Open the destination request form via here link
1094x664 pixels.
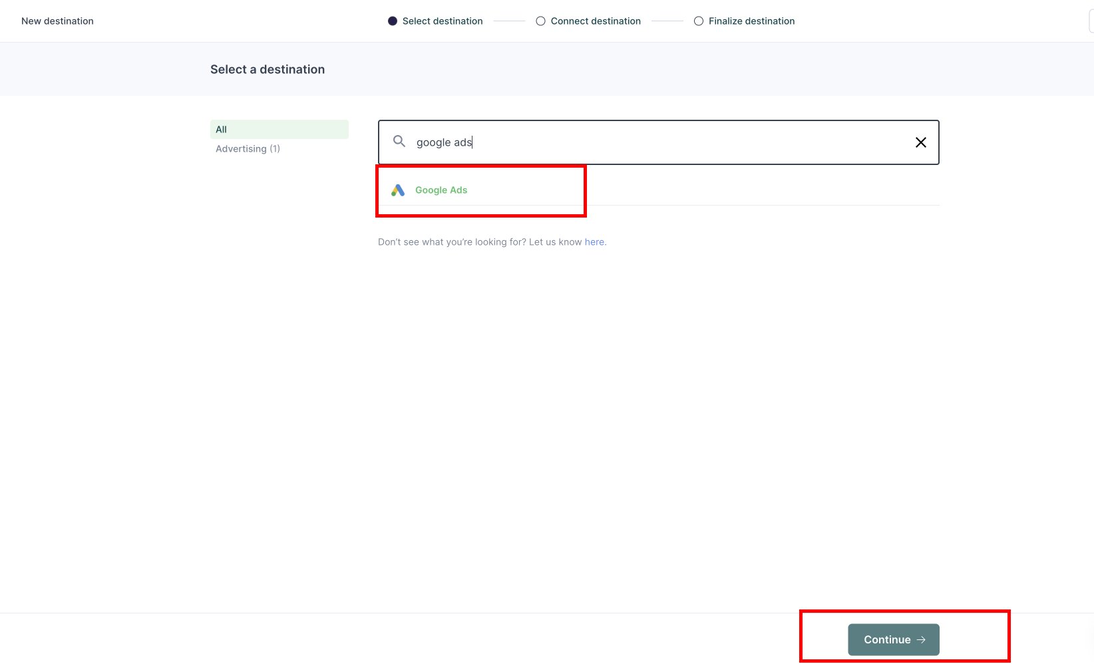point(594,242)
